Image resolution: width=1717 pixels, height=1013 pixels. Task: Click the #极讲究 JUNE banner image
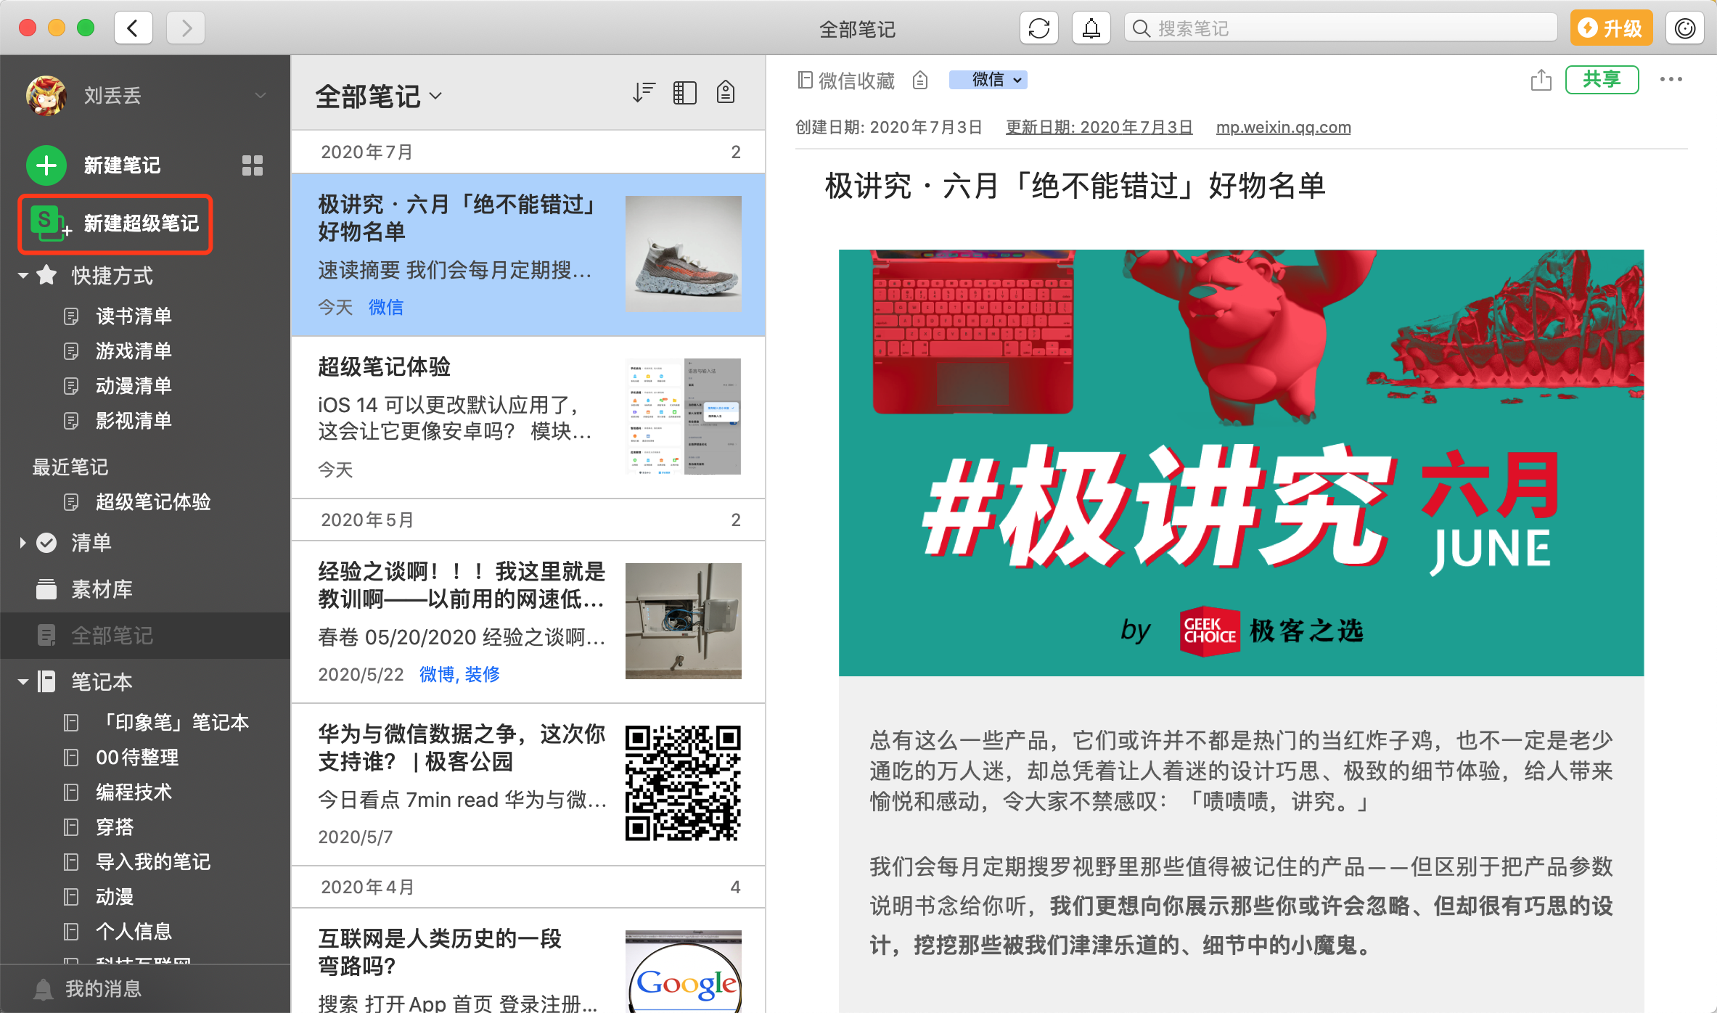click(1241, 463)
